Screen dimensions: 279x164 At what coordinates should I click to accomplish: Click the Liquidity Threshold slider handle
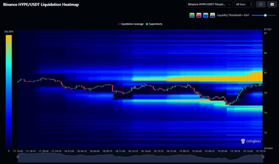click(x=265, y=15)
